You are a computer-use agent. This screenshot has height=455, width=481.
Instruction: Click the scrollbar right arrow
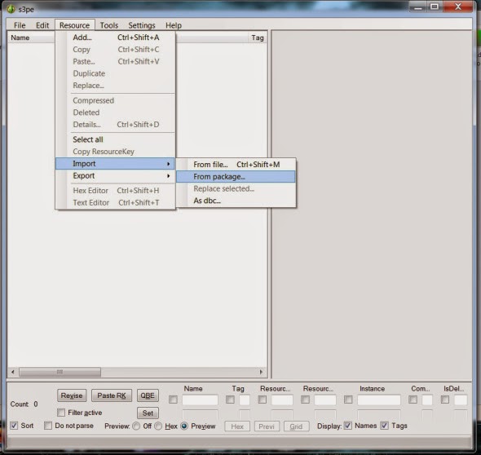[x=261, y=372]
